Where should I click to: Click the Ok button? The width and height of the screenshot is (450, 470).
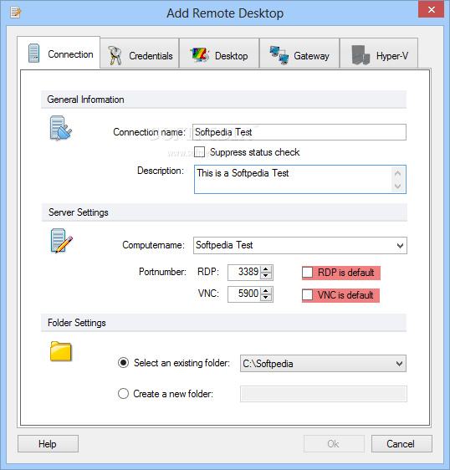[x=334, y=443]
